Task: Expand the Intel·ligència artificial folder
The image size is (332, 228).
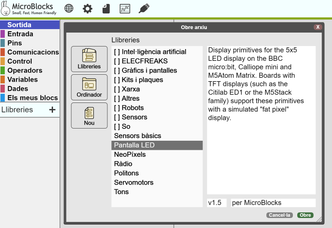Action: coord(150,52)
